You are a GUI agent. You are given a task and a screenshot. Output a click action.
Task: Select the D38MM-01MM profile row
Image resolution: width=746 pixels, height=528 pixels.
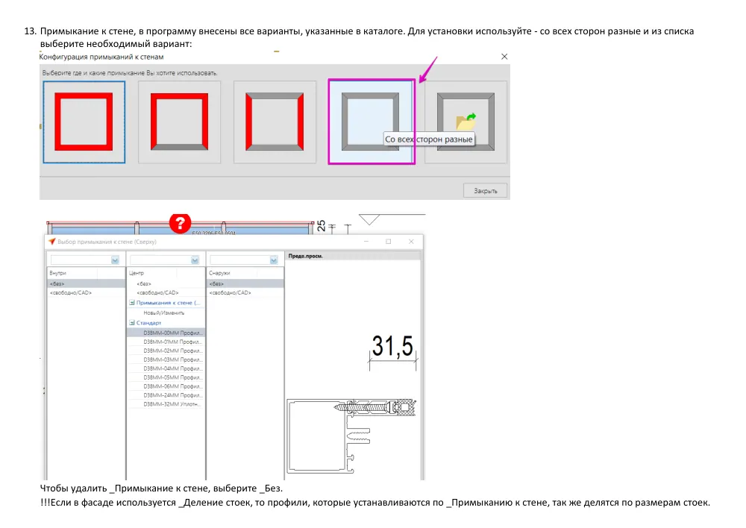[166, 342]
